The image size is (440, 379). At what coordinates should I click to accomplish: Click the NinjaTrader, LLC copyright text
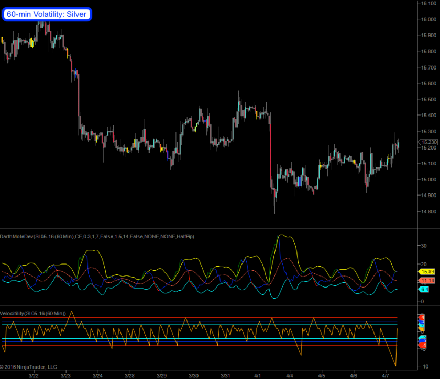tap(29, 367)
